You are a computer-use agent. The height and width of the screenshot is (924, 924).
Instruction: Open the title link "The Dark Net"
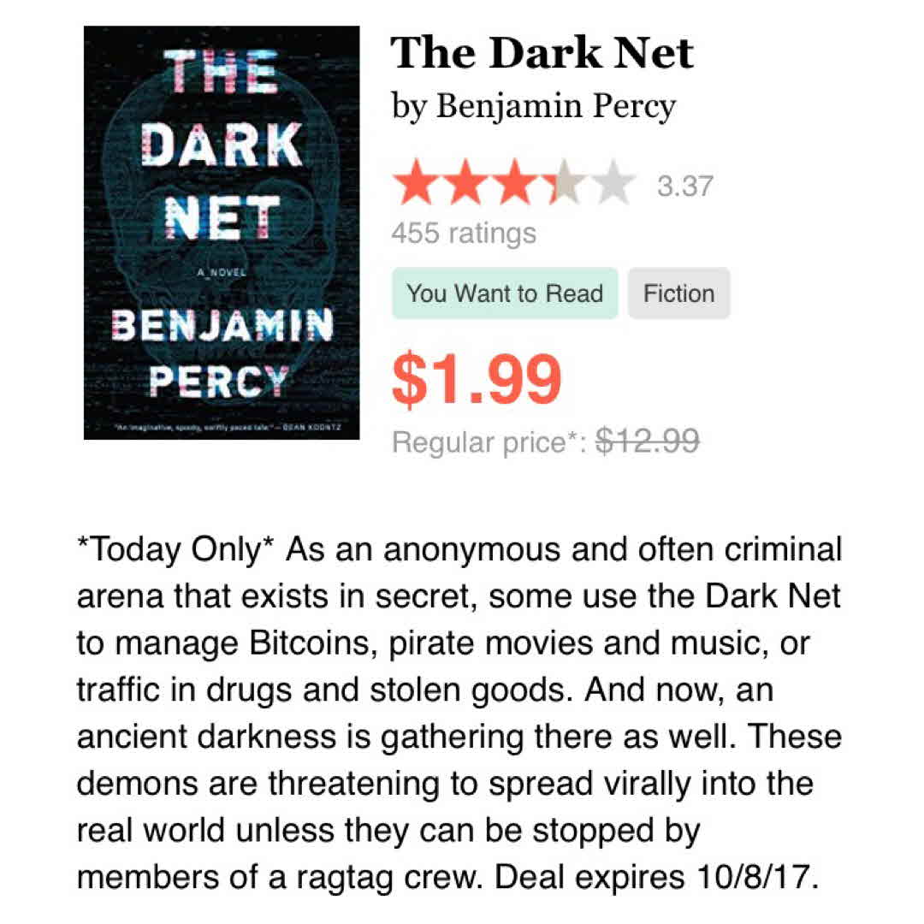pos(542,54)
